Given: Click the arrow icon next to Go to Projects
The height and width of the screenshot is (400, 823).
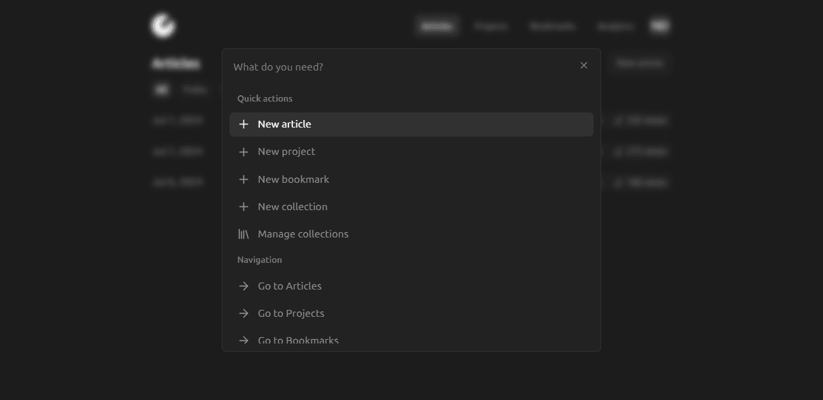Looking at the screenshot, I should pyautogui.click(x=243, y=314).
